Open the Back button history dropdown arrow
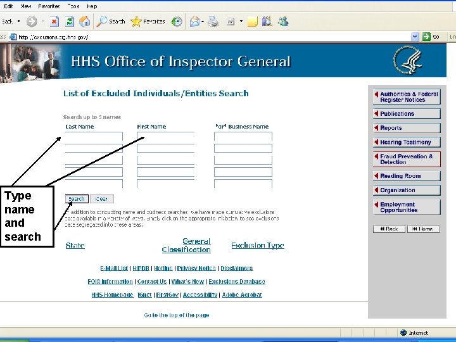The width and height of the screenshot is (456, 342). pyautogui.click(x=18, y=22)
